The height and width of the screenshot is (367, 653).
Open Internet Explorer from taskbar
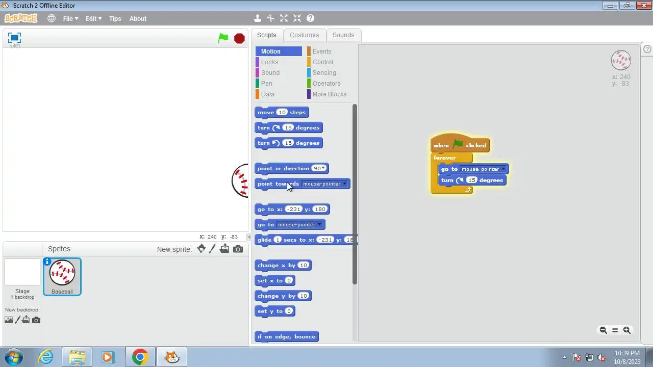coord(46,357)
